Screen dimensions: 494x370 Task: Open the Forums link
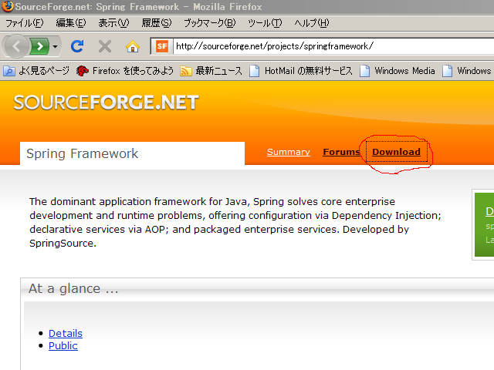coord(341,152)
